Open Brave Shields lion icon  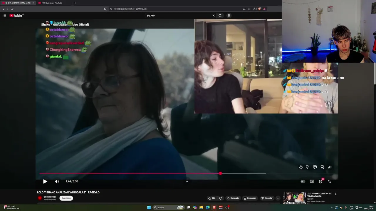[259, 9]
